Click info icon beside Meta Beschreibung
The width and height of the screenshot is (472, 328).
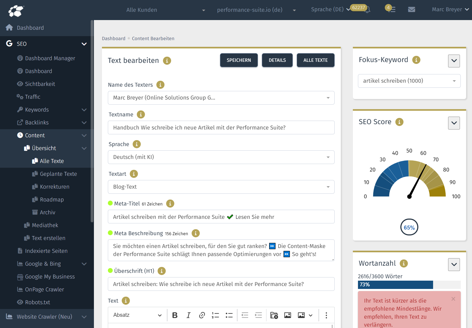[x=196, y=233]
